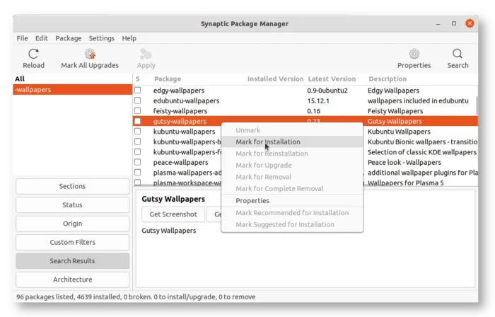This screenshot has width=495, height=317.
Task: Sort by Package column header
Action: tap(168, 79)
